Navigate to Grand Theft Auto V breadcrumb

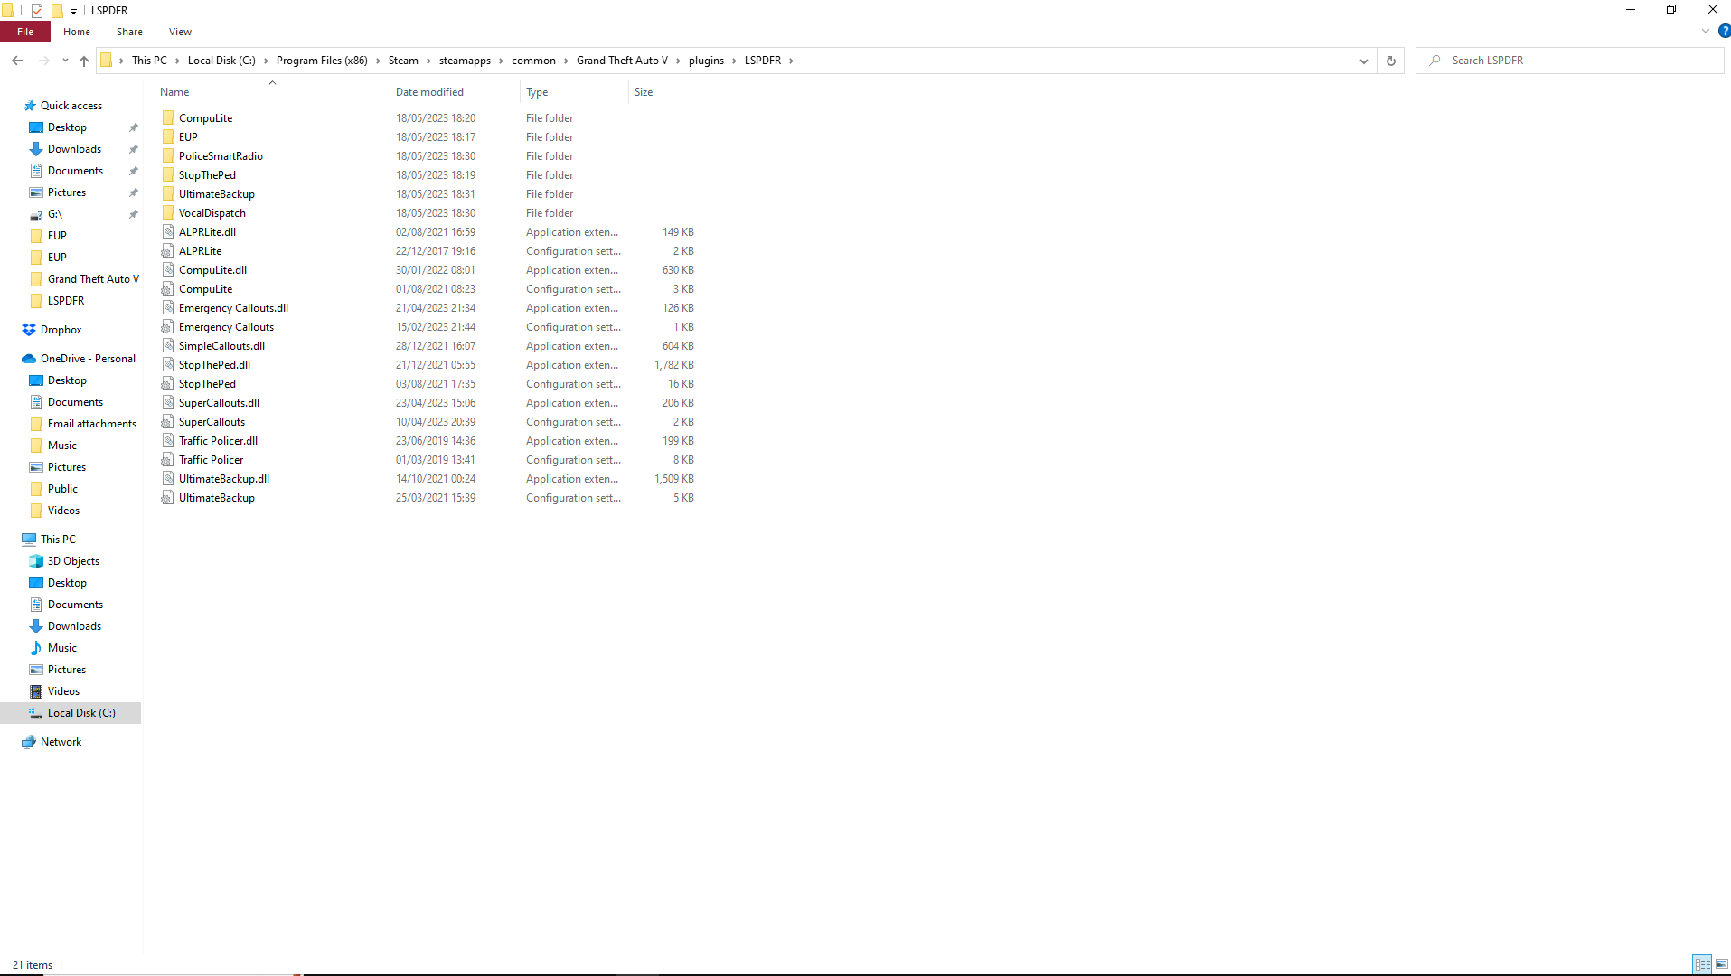tap(622, 61)
